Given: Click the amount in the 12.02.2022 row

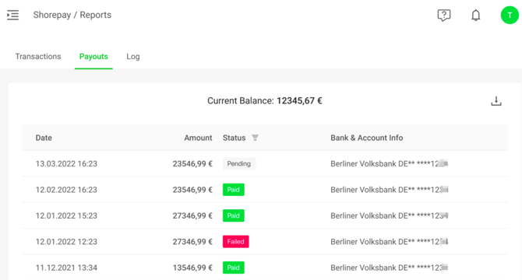Looking at the screenshot, I should click(192, 190).
